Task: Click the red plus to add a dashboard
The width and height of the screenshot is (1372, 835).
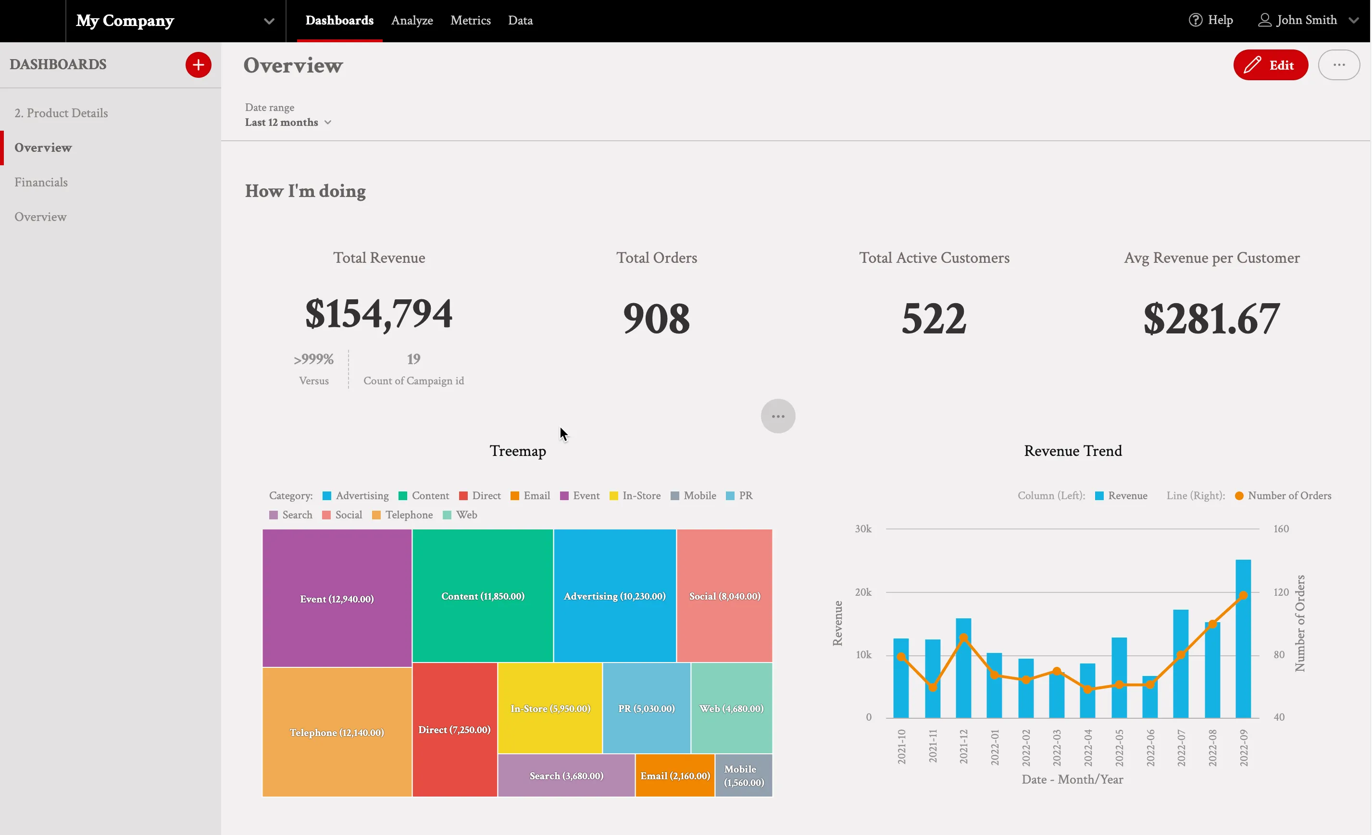Action: [198, 64]
